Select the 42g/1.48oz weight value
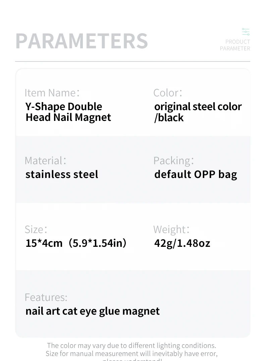Viewport: 265px width, 361px height. (x=182, y=243)
